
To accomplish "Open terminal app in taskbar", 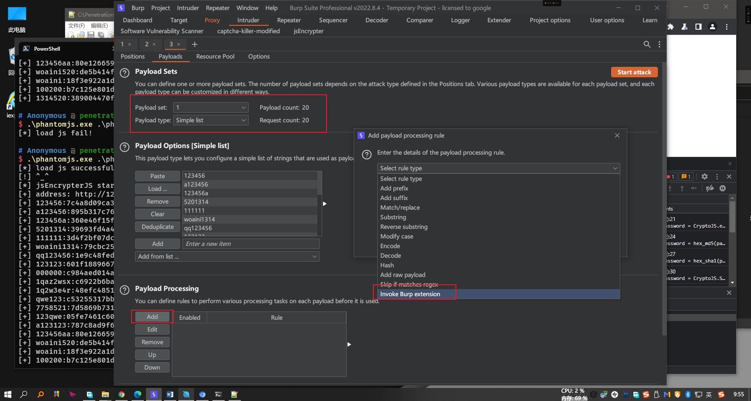I will click(x=218, y=394).
